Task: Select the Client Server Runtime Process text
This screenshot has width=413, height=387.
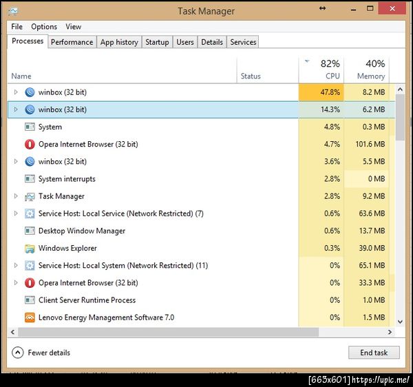Action: pos(87,300)
